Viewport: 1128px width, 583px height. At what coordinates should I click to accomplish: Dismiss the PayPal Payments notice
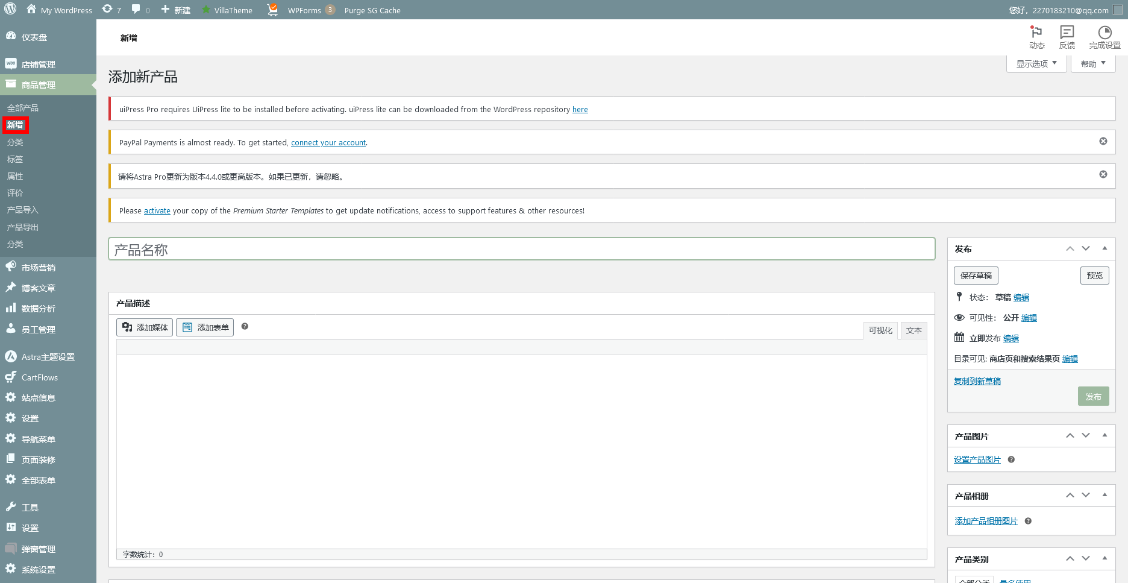tap(1103, 141)
